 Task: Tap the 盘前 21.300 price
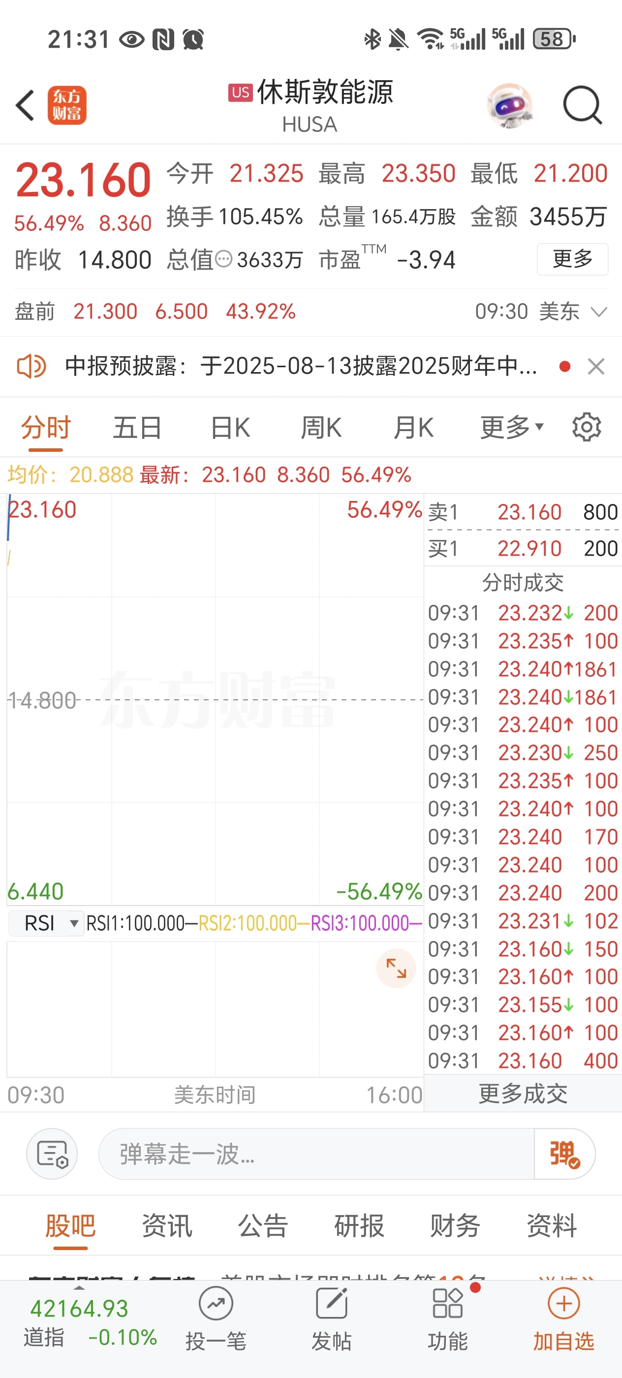pos(105,312)
